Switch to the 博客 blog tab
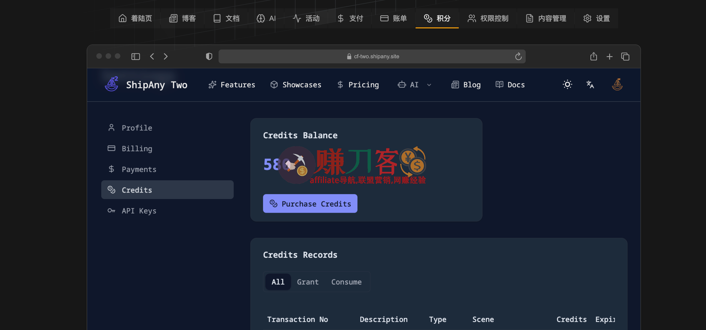The height and width of the screenshot is (330, 706). click(x=182, y=18)
